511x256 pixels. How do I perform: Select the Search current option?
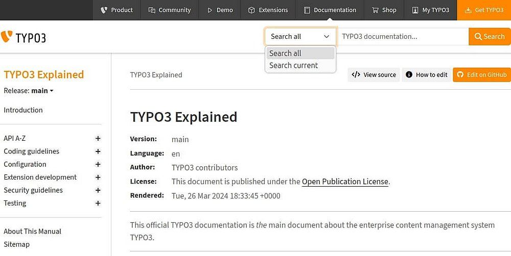click(x=294, y=65)
